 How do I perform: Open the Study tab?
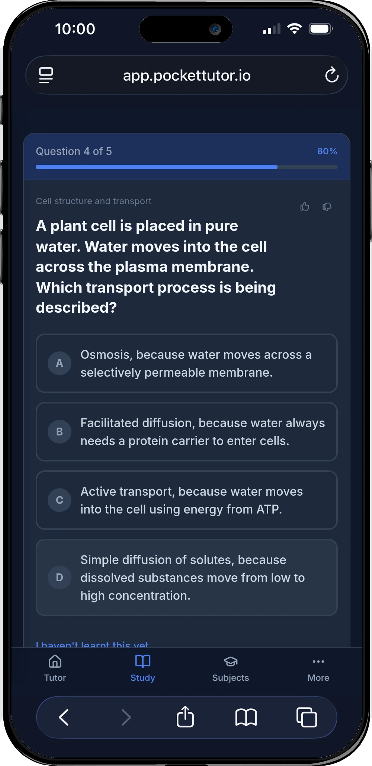[x=143, y=668]
